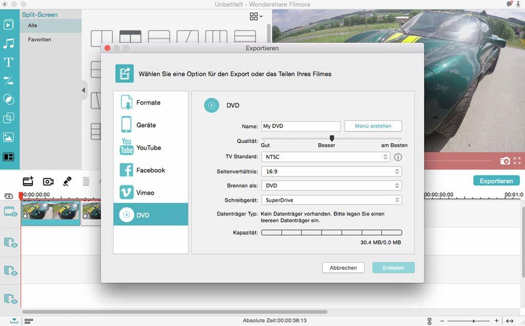Click the red playhead marker on the ruler
This screenshot has height=326, width=525.
click(21, 196)
